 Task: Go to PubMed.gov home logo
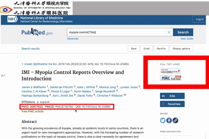[37, 33]
